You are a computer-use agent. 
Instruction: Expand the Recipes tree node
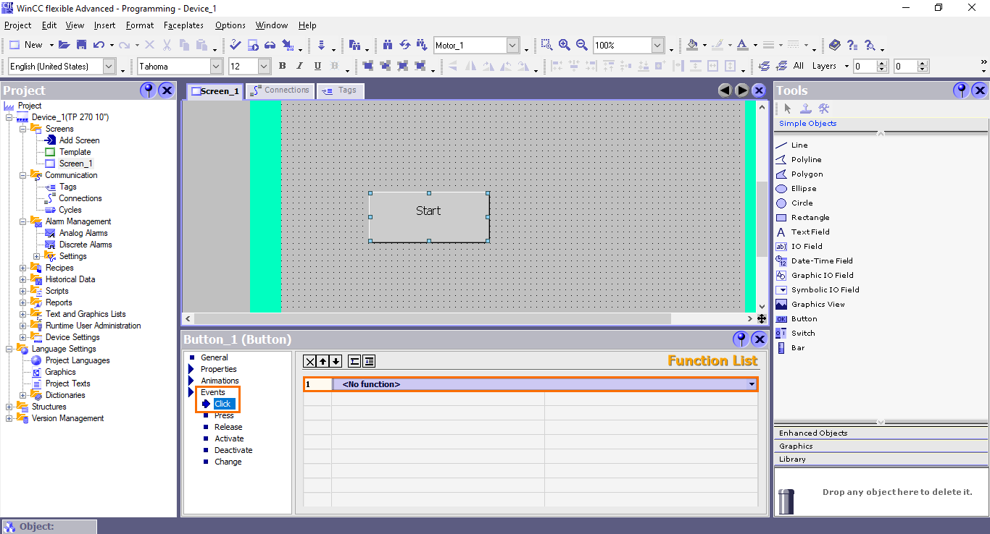pyautogui.click(x=22, y=268)
